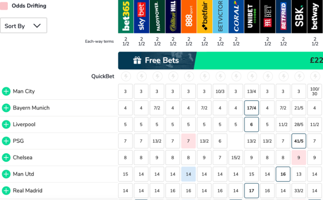Click the Chelsea team name
The image size is (323, 200).
[x=22, y=157]
